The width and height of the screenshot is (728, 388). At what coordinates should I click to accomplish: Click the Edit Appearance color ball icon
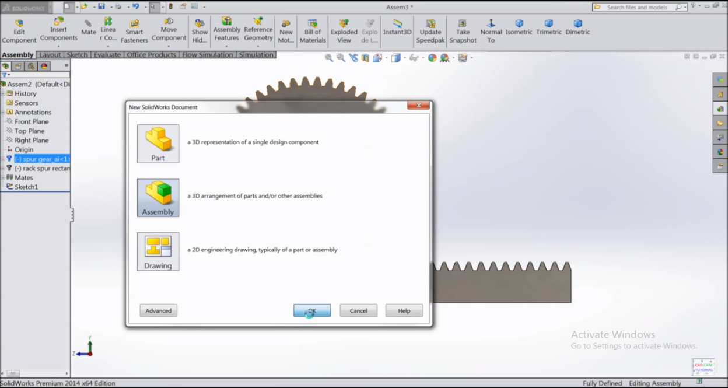432,58
